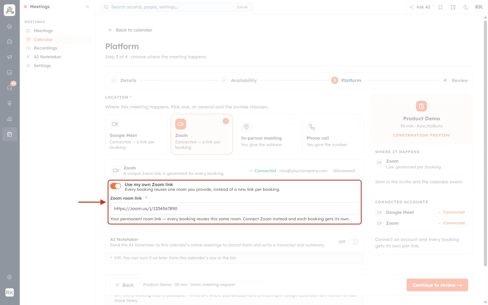Jump to the Details step
The width and height of the screenshot is (488, 305).
[x=124, y=80]
